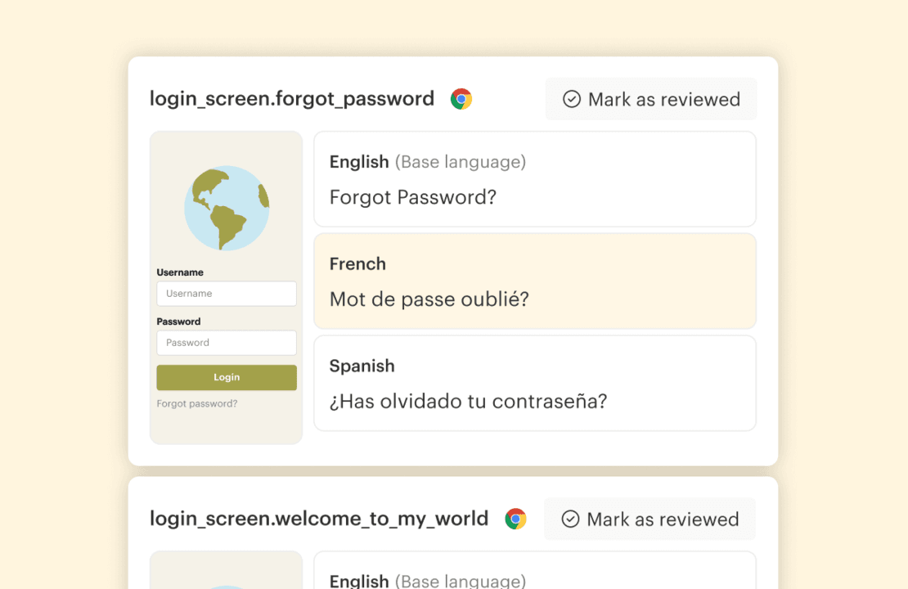The height and width of the screenshot is (589, 908).
Task: Click the globe illustration in login preview
Action: click(x=227, y=208)
